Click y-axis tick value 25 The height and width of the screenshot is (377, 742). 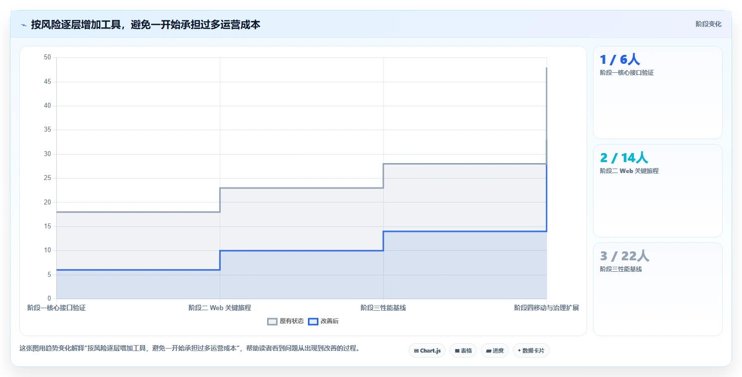pos(47,178)
